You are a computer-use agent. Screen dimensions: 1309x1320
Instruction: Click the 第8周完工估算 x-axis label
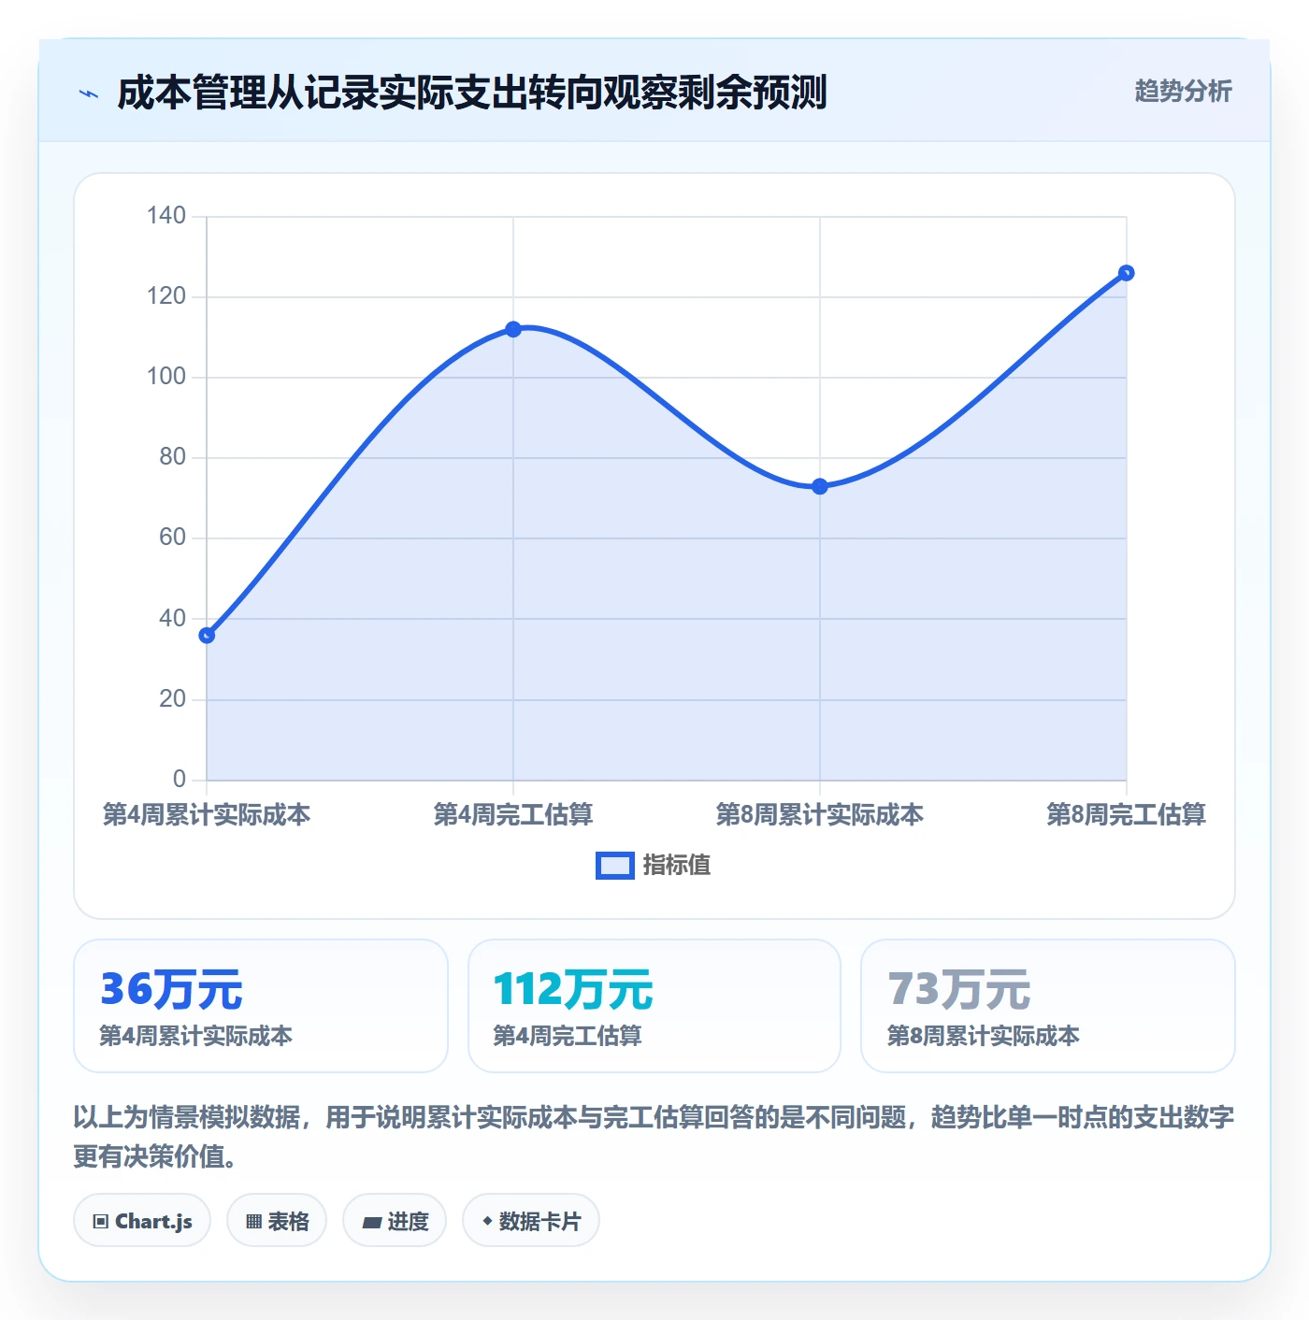click(x=1126, y=814)
